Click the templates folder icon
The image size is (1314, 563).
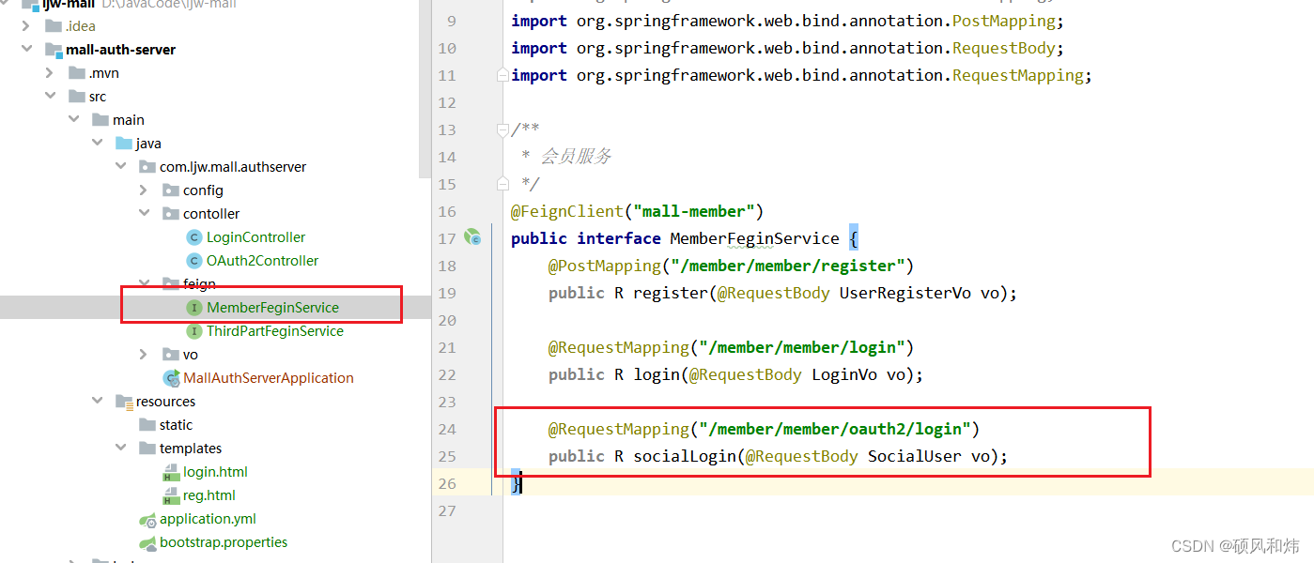(x=147, y=449)
